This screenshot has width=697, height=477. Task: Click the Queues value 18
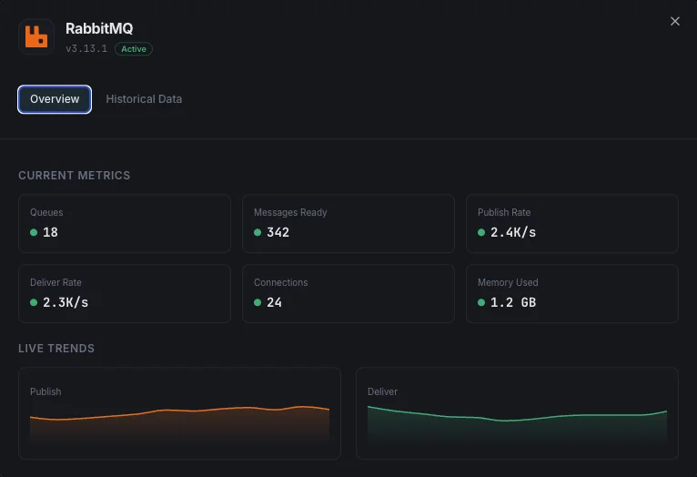(50, 232)
